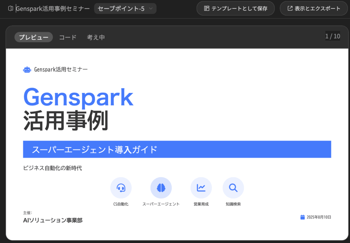Click the CS自動化 label
The width and height of the screenshot is (350, 243).
click(121, 204)
